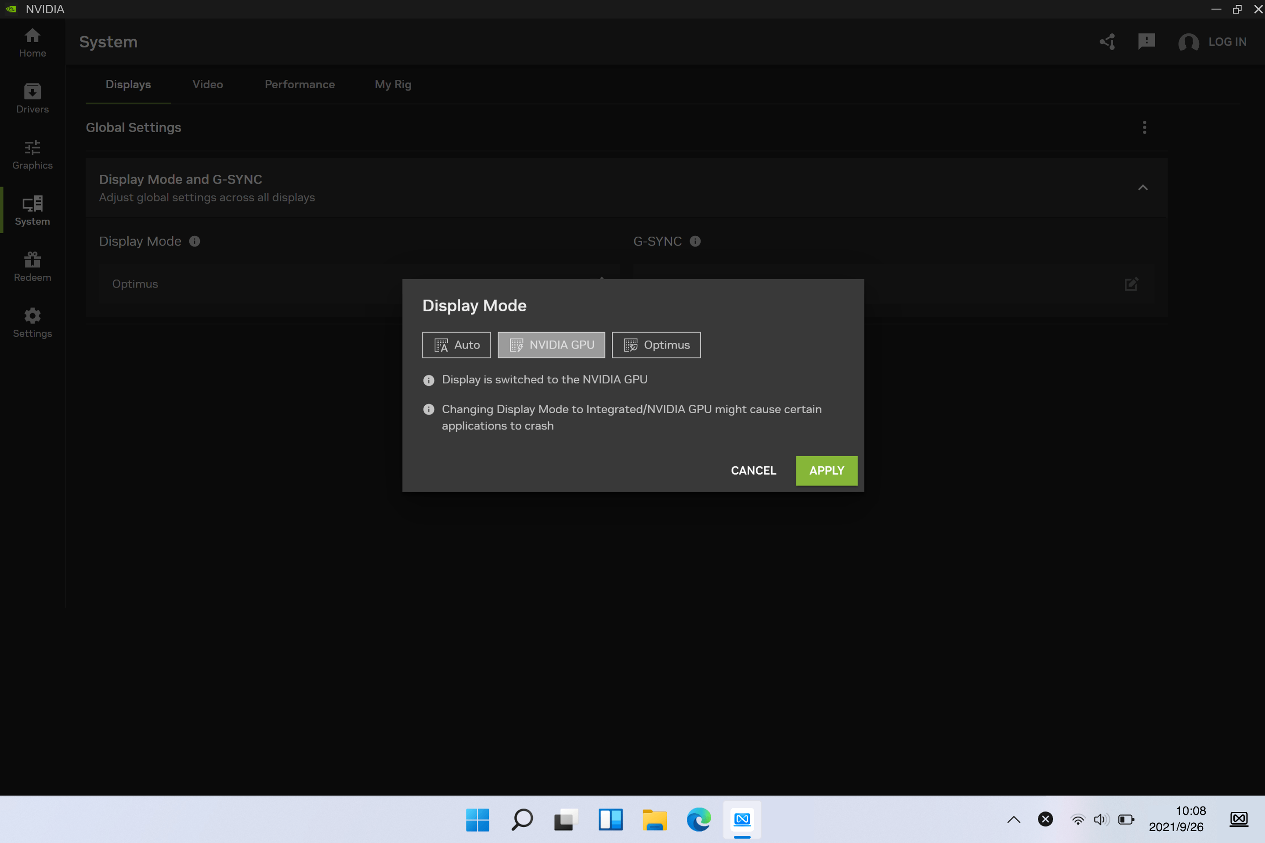The image size is (1265, 843).
Task: Switch to the Displays tab
Action: pyautogui.click(x=128, y=84)
